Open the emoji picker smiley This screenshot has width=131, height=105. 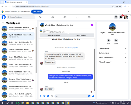[89, 96]
